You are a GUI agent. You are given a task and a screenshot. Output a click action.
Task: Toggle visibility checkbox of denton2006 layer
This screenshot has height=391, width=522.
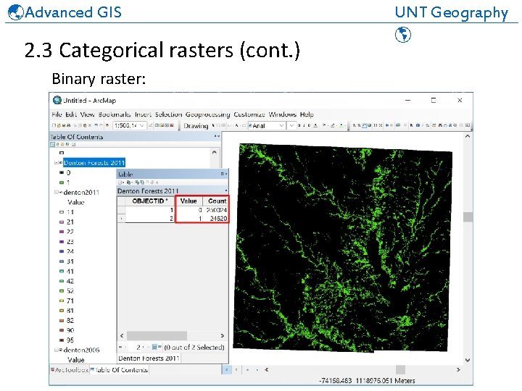(x=60, y=350)
